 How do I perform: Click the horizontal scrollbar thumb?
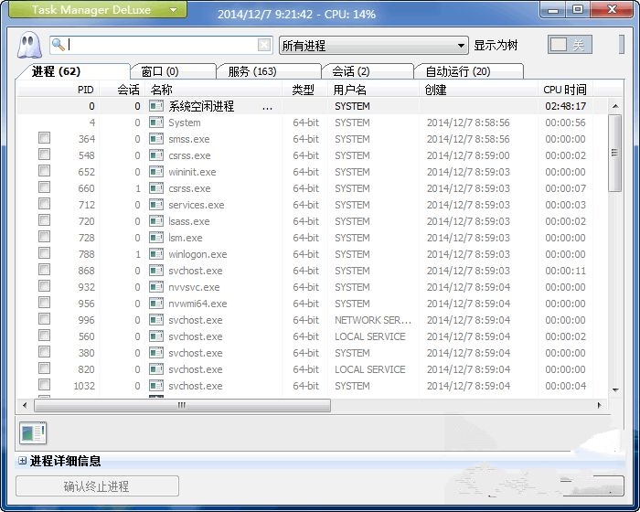click(x=182, y=405)
